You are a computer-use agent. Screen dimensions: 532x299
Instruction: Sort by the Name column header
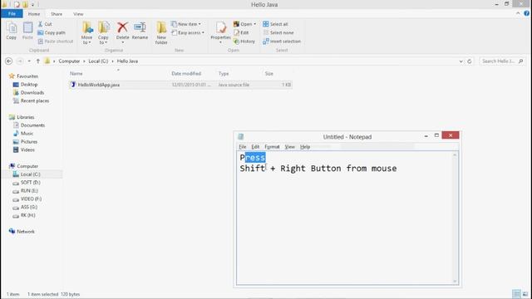click(x=76, y=74)
